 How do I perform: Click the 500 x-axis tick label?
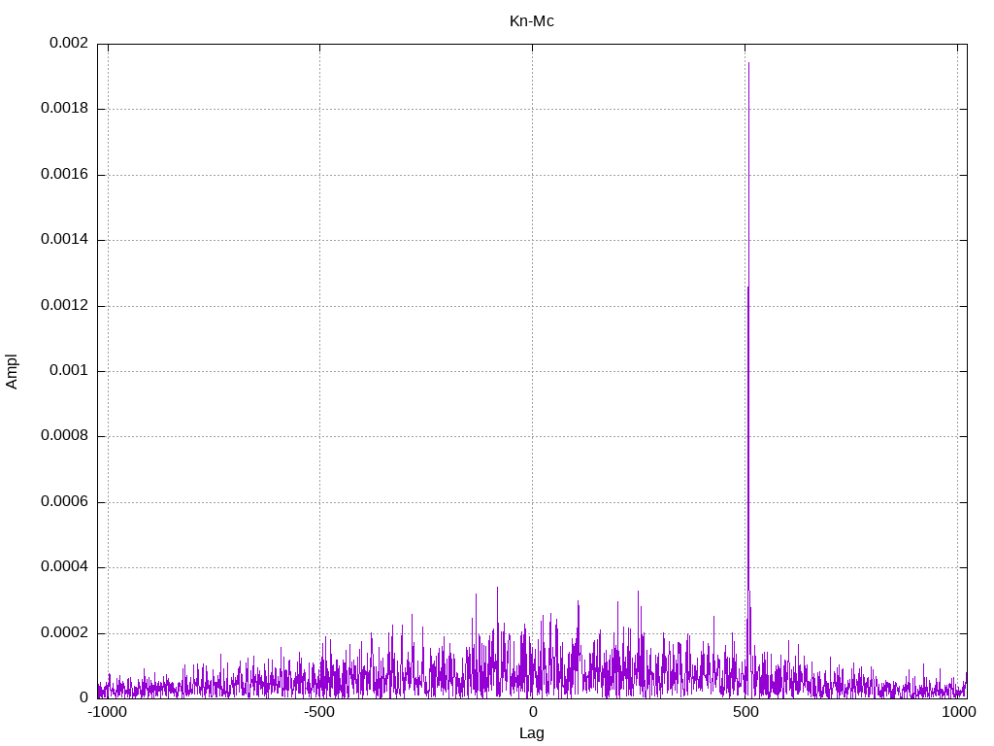[x=745, y=712]
